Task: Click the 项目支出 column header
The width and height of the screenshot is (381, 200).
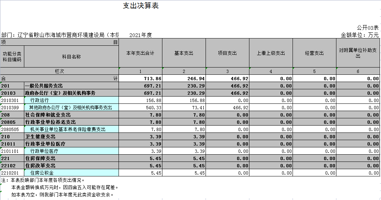Action: pyautogui.click(x=227, y=53)
